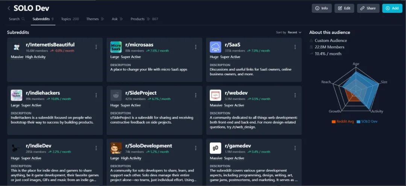Open the three-dot menu for r/IndieDev
406x186 pixels.
pyautogui.click(x=96, y=148)
